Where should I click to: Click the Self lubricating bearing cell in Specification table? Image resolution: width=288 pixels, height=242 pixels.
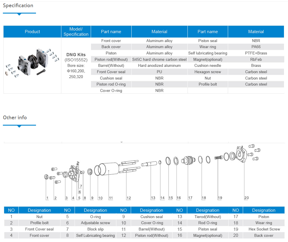point(208,53)
